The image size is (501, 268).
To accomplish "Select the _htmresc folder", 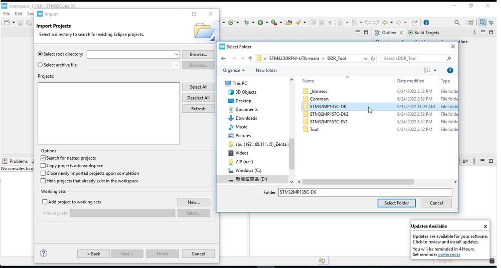I will 318,91.
